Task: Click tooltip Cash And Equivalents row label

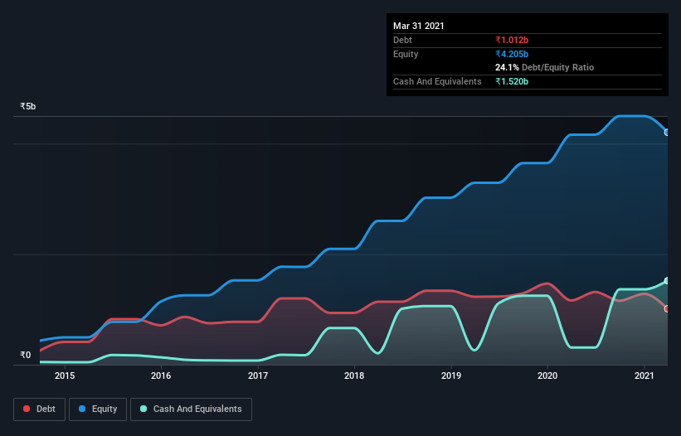Action: tap(437, 81)
